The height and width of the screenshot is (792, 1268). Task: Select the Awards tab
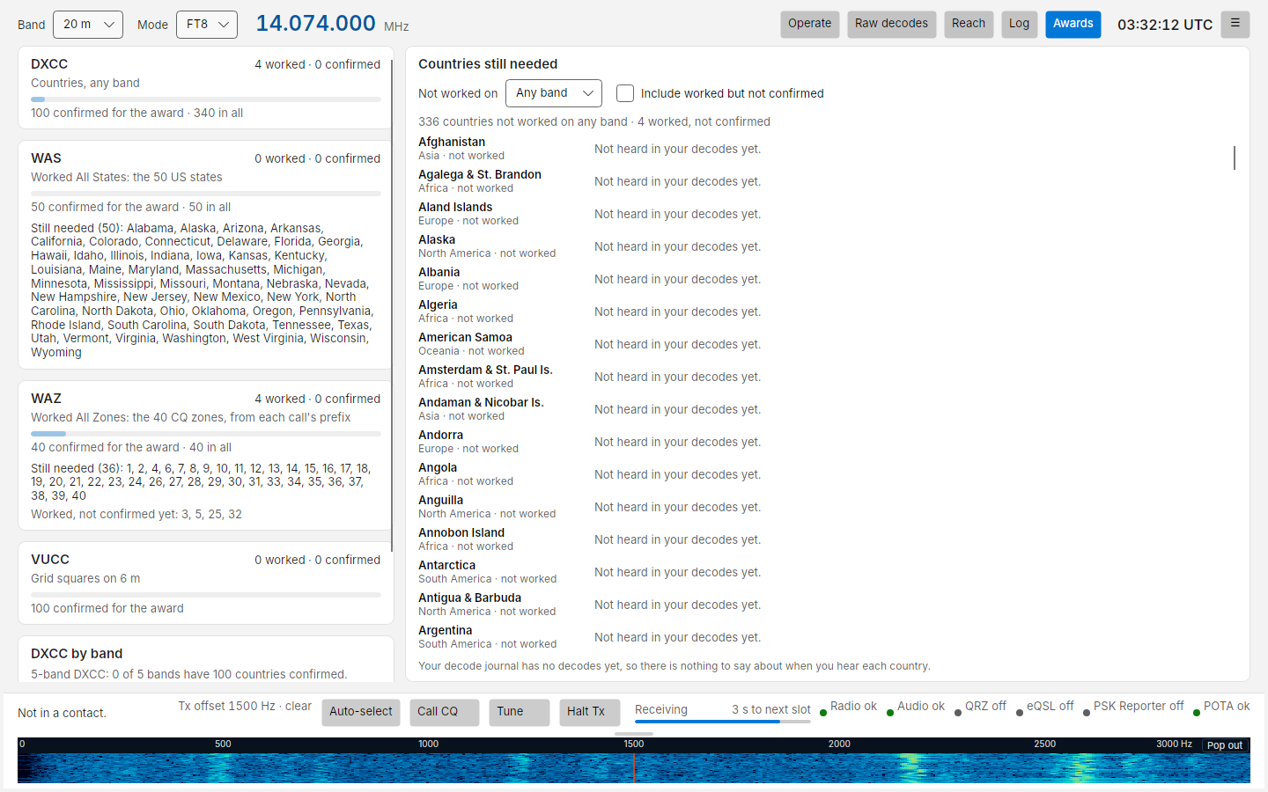(1073, 24)
